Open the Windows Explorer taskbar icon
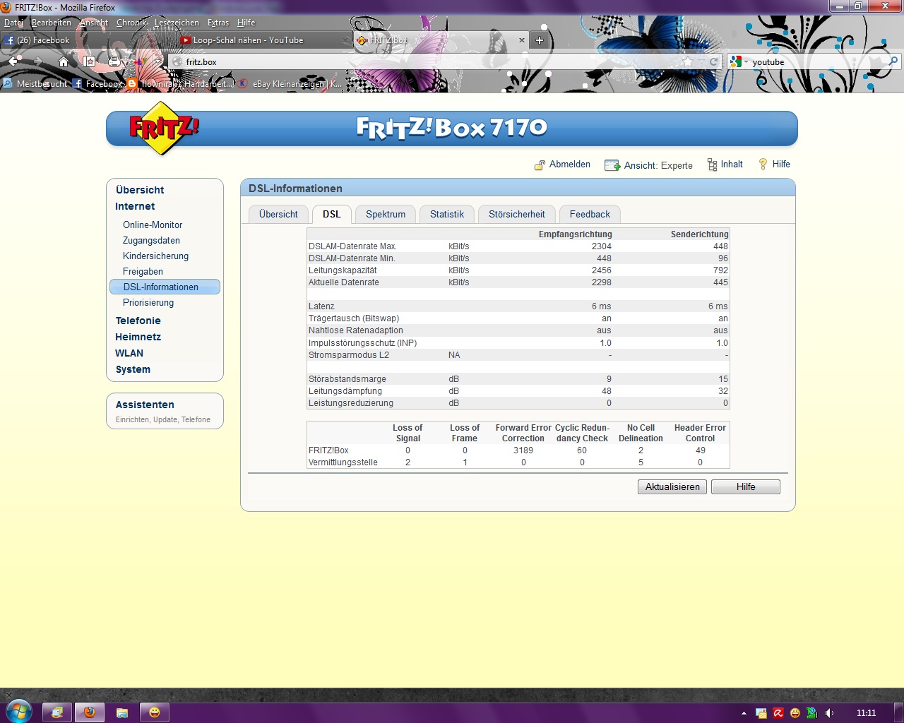 [x=121, y=712]
